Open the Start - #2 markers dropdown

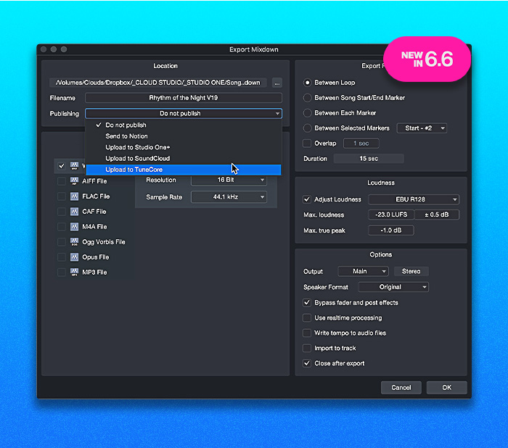(x=422, y=128)
